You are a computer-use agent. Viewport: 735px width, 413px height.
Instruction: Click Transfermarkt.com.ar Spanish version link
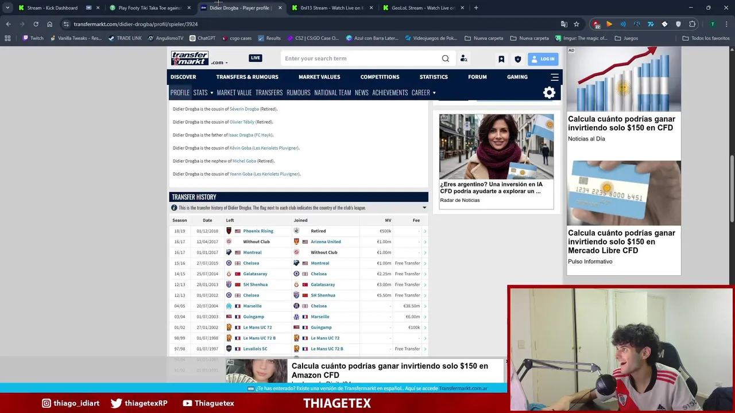(x=463, y=388)
